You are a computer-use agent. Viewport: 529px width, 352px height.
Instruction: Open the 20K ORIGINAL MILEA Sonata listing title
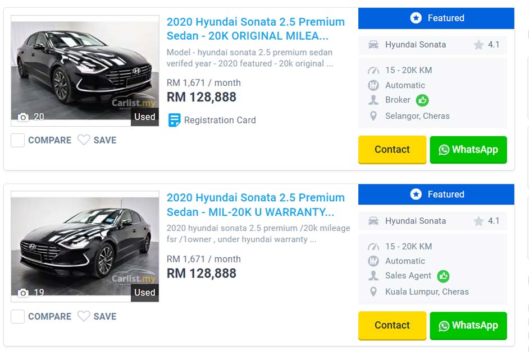256,29
